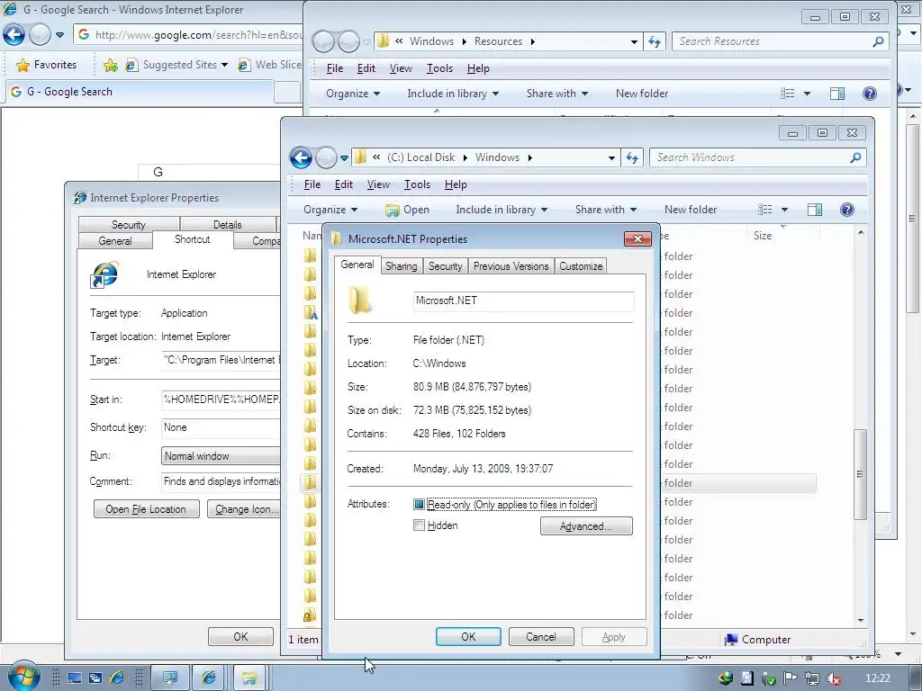Click Show Desktop quick launch icon

coord(75,678)
